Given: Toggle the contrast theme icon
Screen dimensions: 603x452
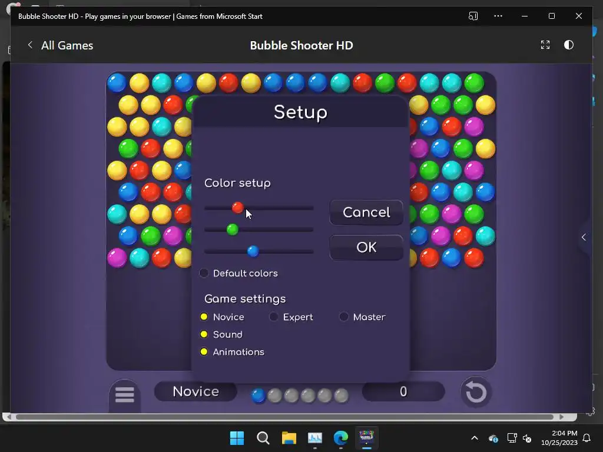Looking at the screenshot, I should (x=569, y=45).
